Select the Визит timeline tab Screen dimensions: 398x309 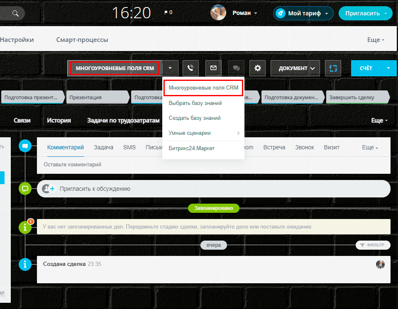click(x=332, y=147)
